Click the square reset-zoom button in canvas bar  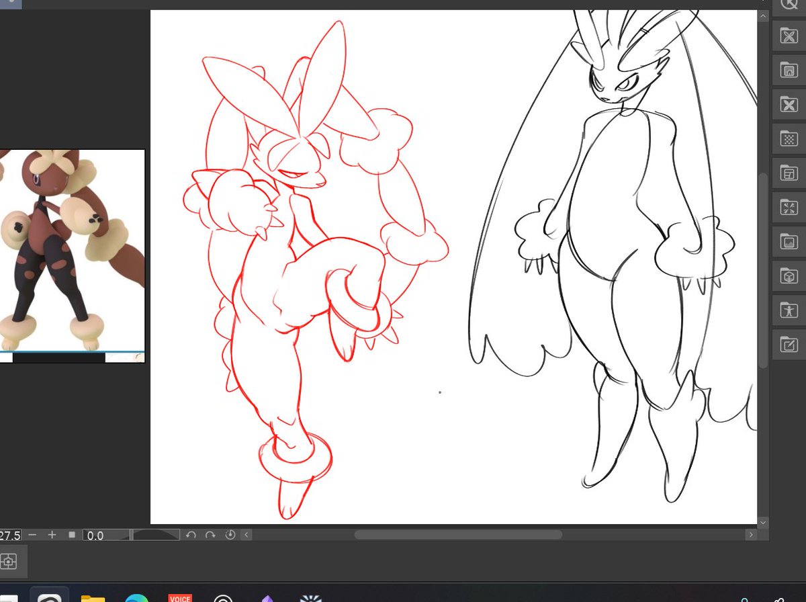[72, 535]
